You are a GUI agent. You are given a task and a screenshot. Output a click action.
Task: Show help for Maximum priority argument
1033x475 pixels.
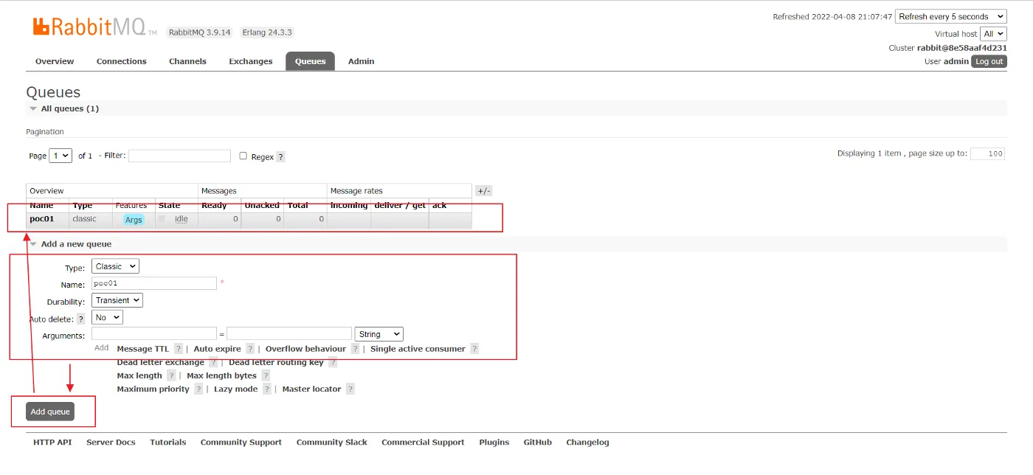tap(198, 389)
